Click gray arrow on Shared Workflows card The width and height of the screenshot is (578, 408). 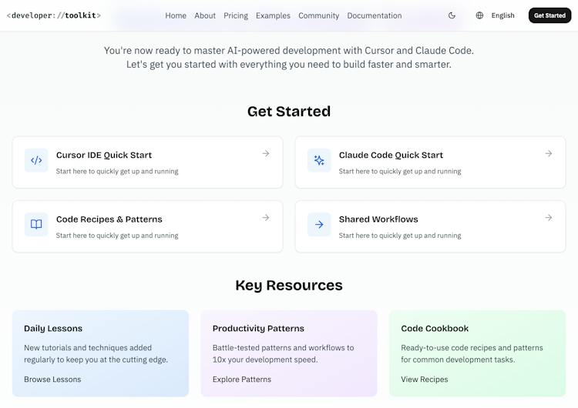(549, 218)
